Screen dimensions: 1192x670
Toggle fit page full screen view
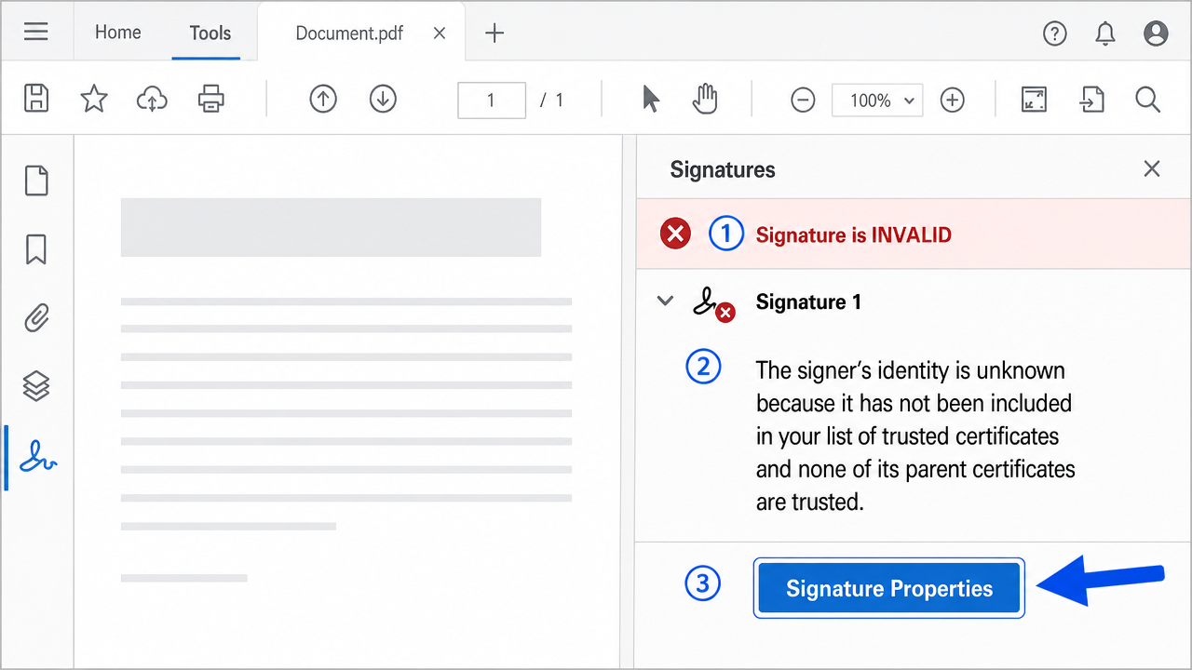tap(1034, 100)
